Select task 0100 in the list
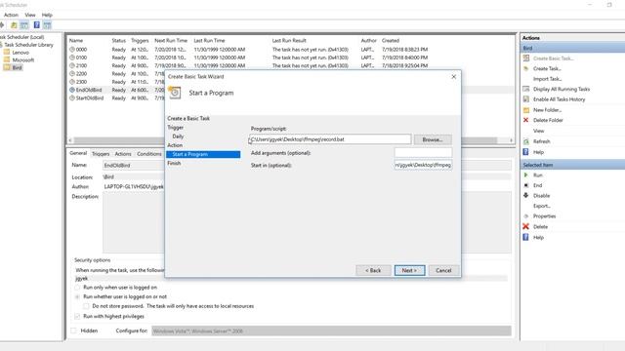The image size is (625, 351). point(81,58)
